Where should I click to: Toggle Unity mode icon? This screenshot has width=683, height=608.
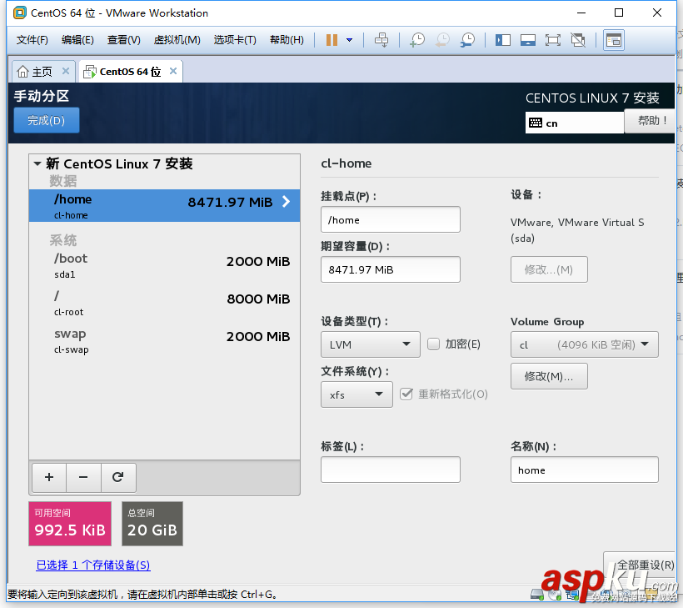[x=578, y=40]
